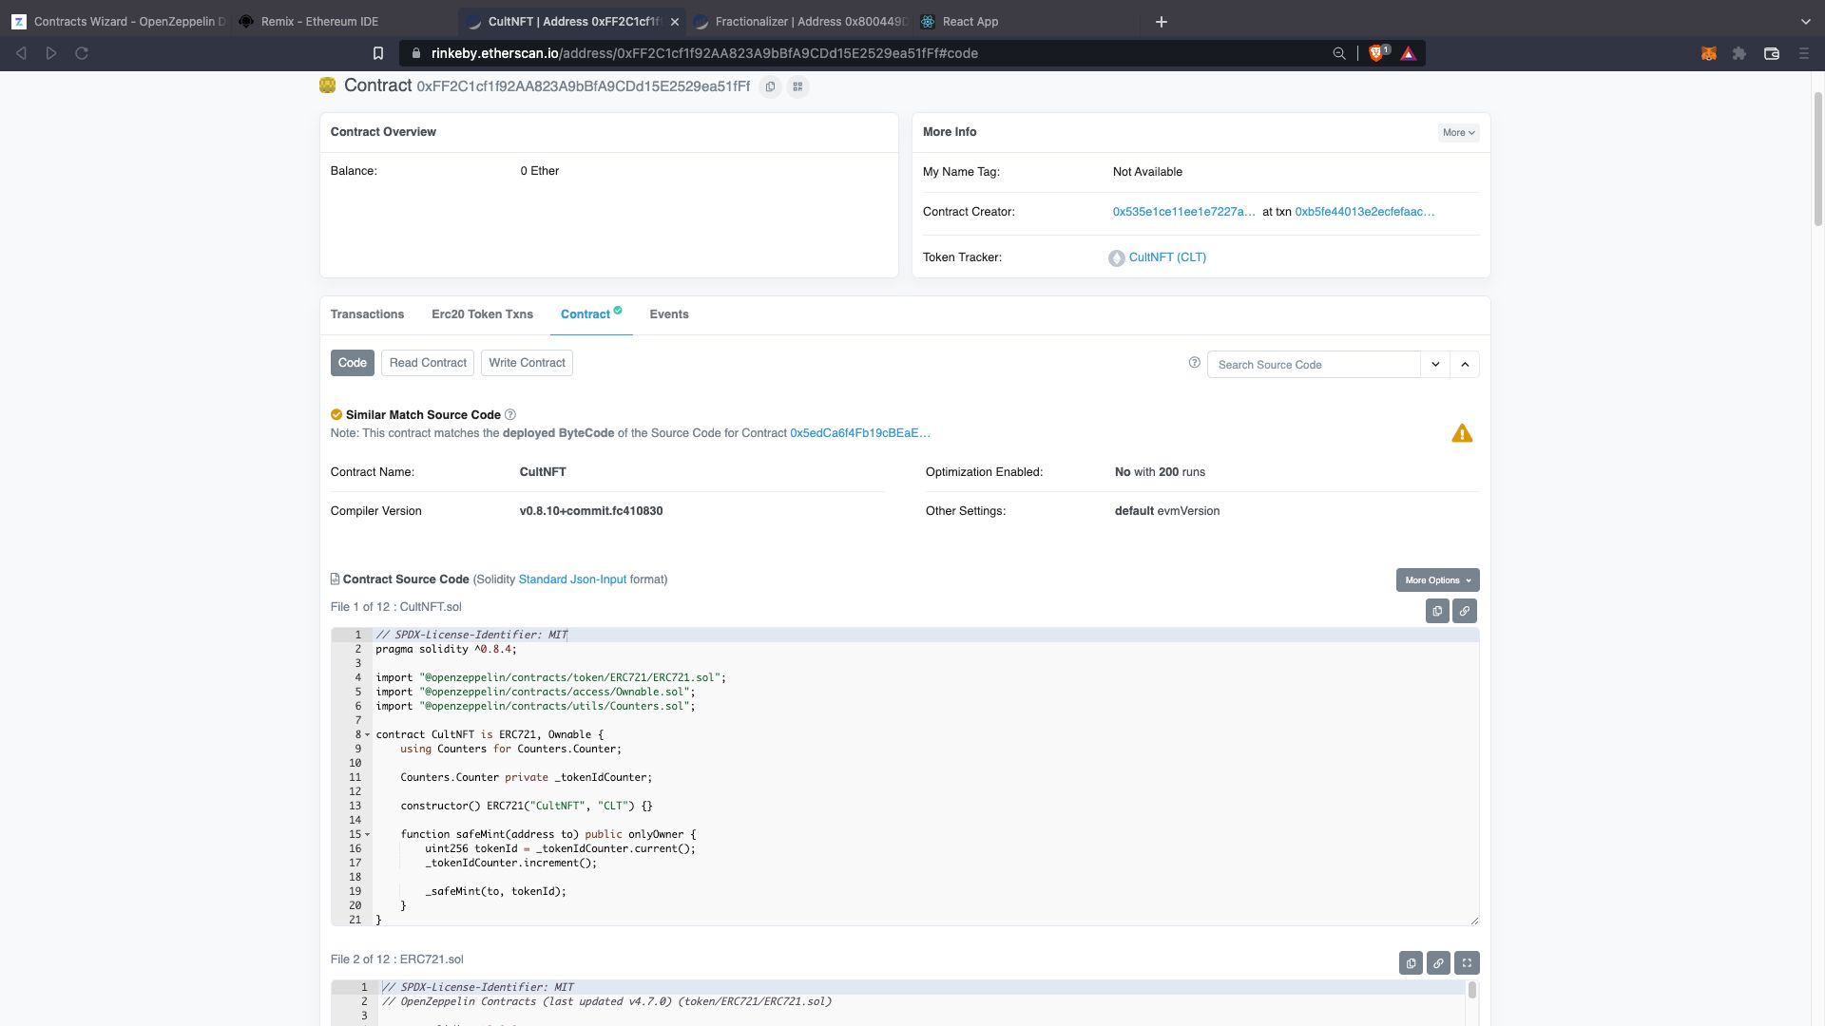Screen dimensions: 1825x1026
Task: Get permalink for ERC721.sol file
Action: point(1438,963)
